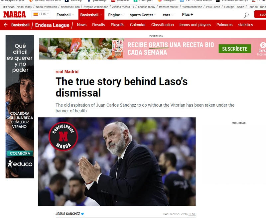Open the cars dropdown menu
Viewport: 266px width, 218px height.
(x=168, y=15)
